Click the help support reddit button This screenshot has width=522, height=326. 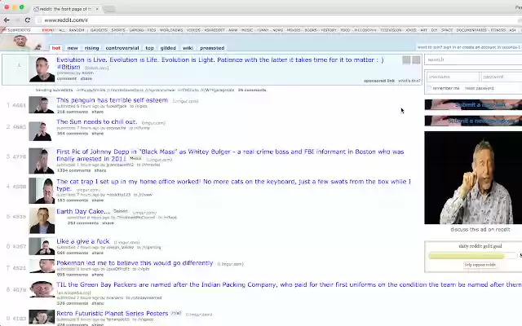tap(480, 265)
